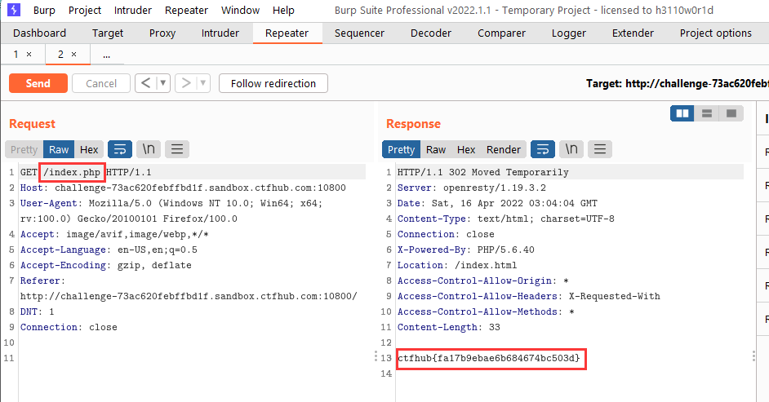The width and height of the screenshot is (769, 402).
Task: Click the Location: /index.html header
Action: (457, 265)
